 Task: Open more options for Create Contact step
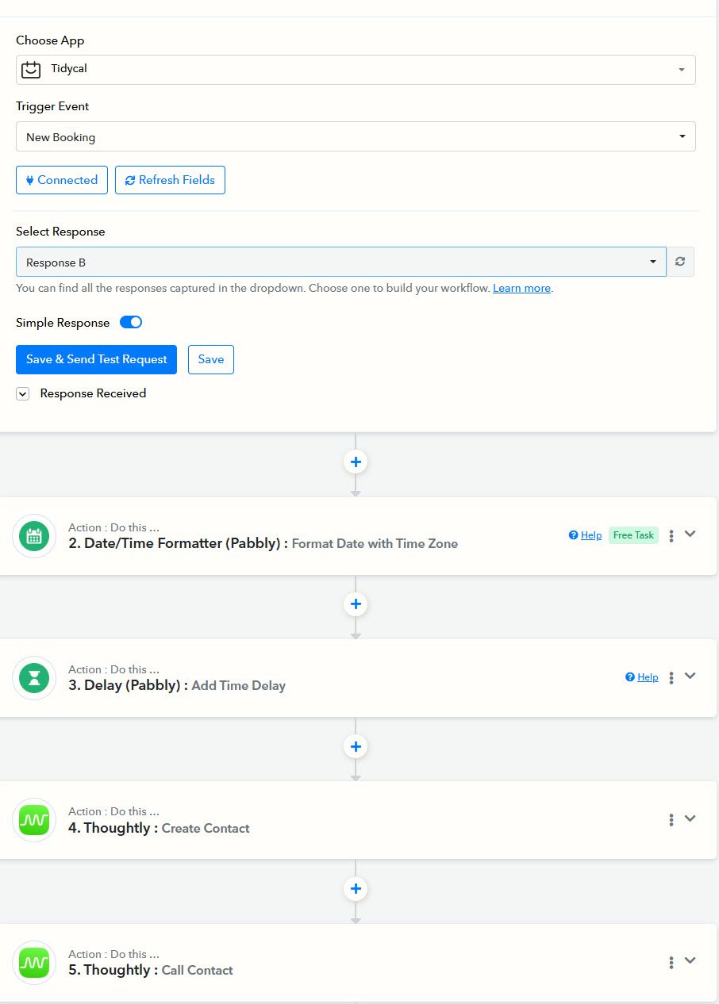click(x=671, y=820)
